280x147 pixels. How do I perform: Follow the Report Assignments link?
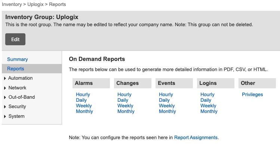(196, 138)
